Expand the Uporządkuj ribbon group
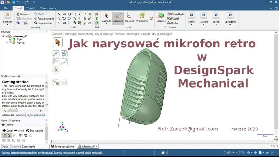 230,19
